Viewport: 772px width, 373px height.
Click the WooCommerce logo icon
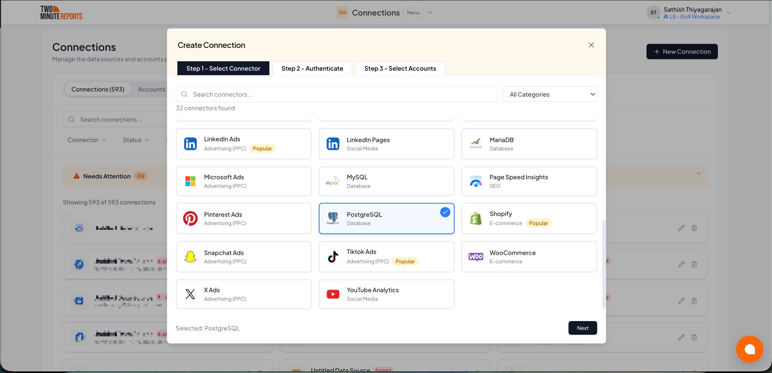click(x=476, y=257)
